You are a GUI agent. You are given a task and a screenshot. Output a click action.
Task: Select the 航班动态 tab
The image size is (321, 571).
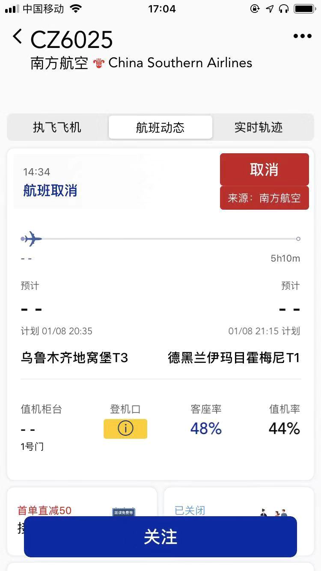160,127
